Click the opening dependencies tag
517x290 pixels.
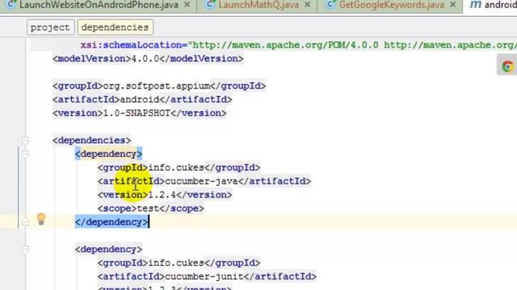click(91, 140)
